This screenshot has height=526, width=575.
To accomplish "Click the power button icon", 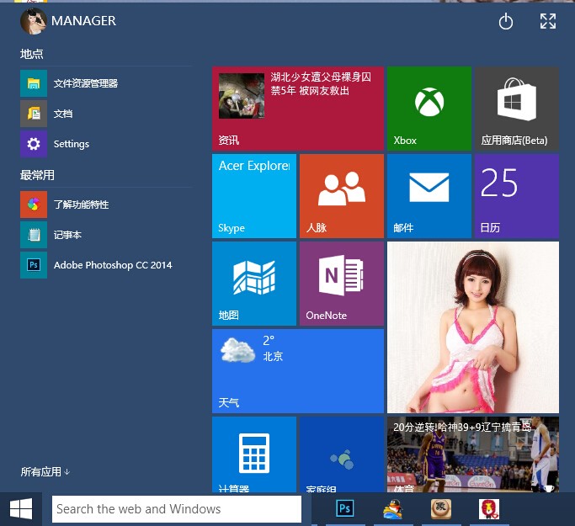I will point(506,22).
